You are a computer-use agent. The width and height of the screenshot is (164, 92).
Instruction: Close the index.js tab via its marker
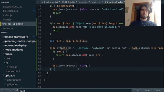point(90,2)
